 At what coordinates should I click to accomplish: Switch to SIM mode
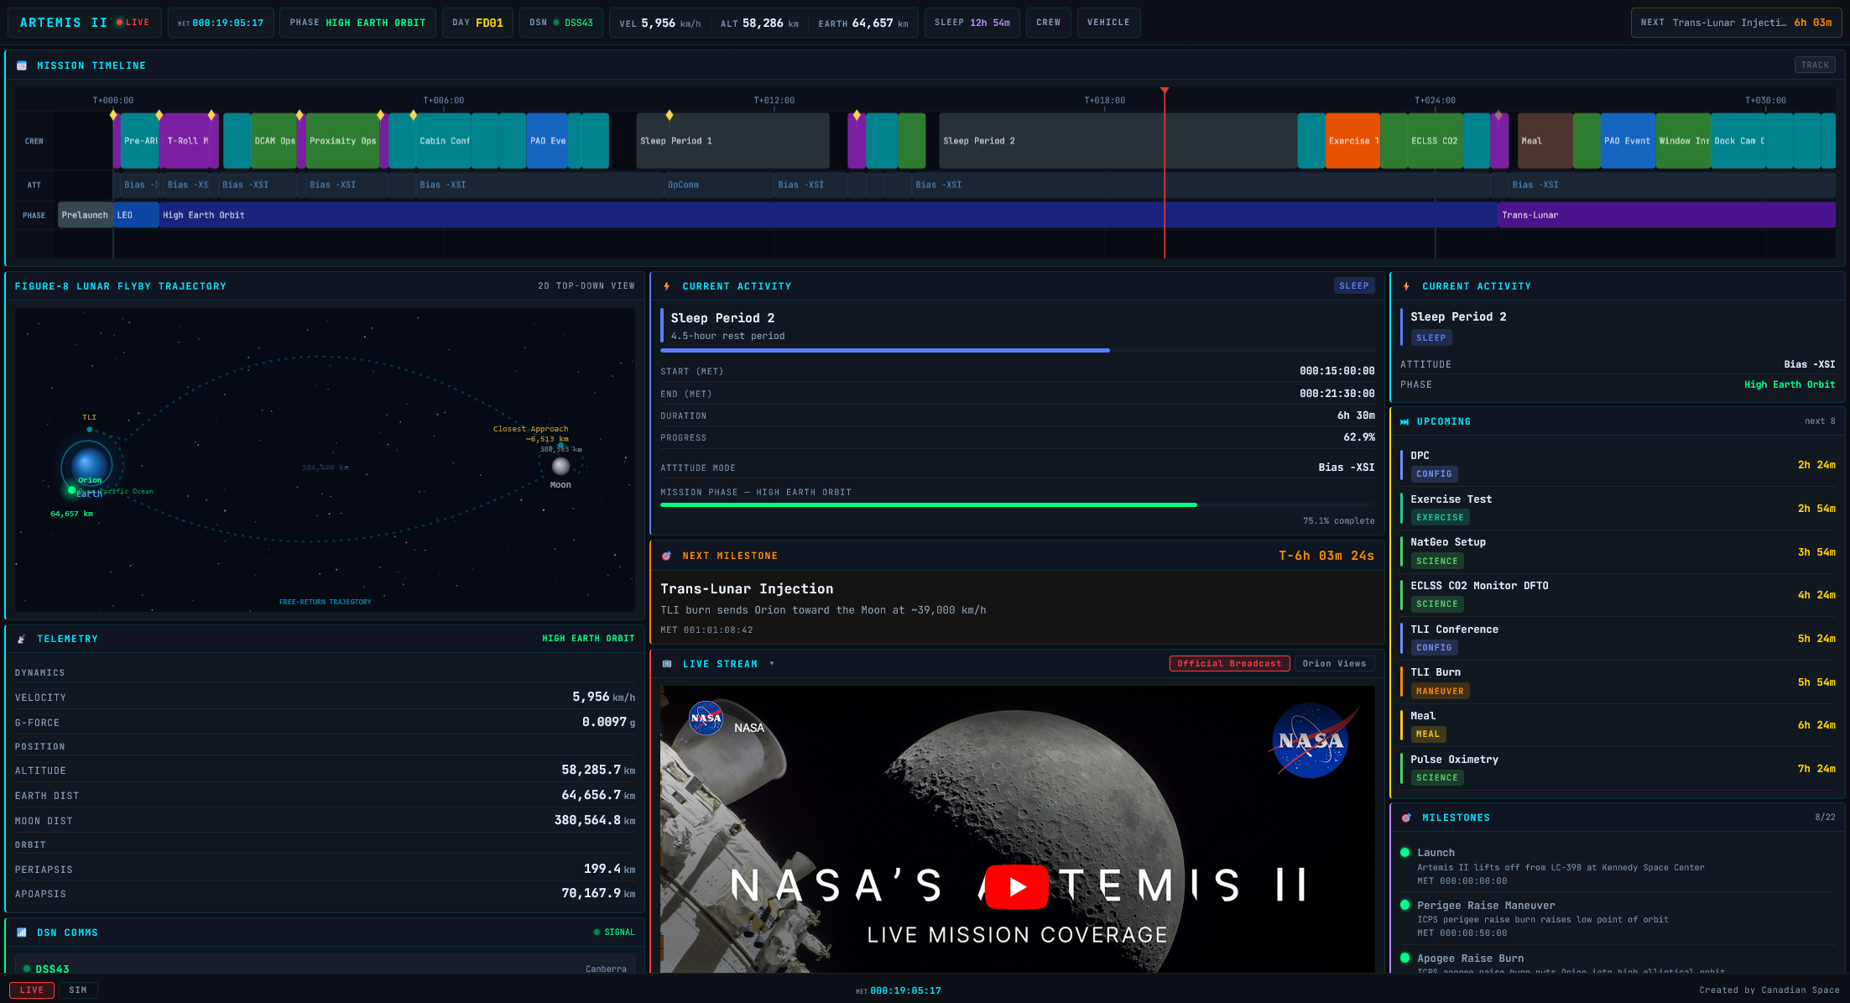coord(78,990)
